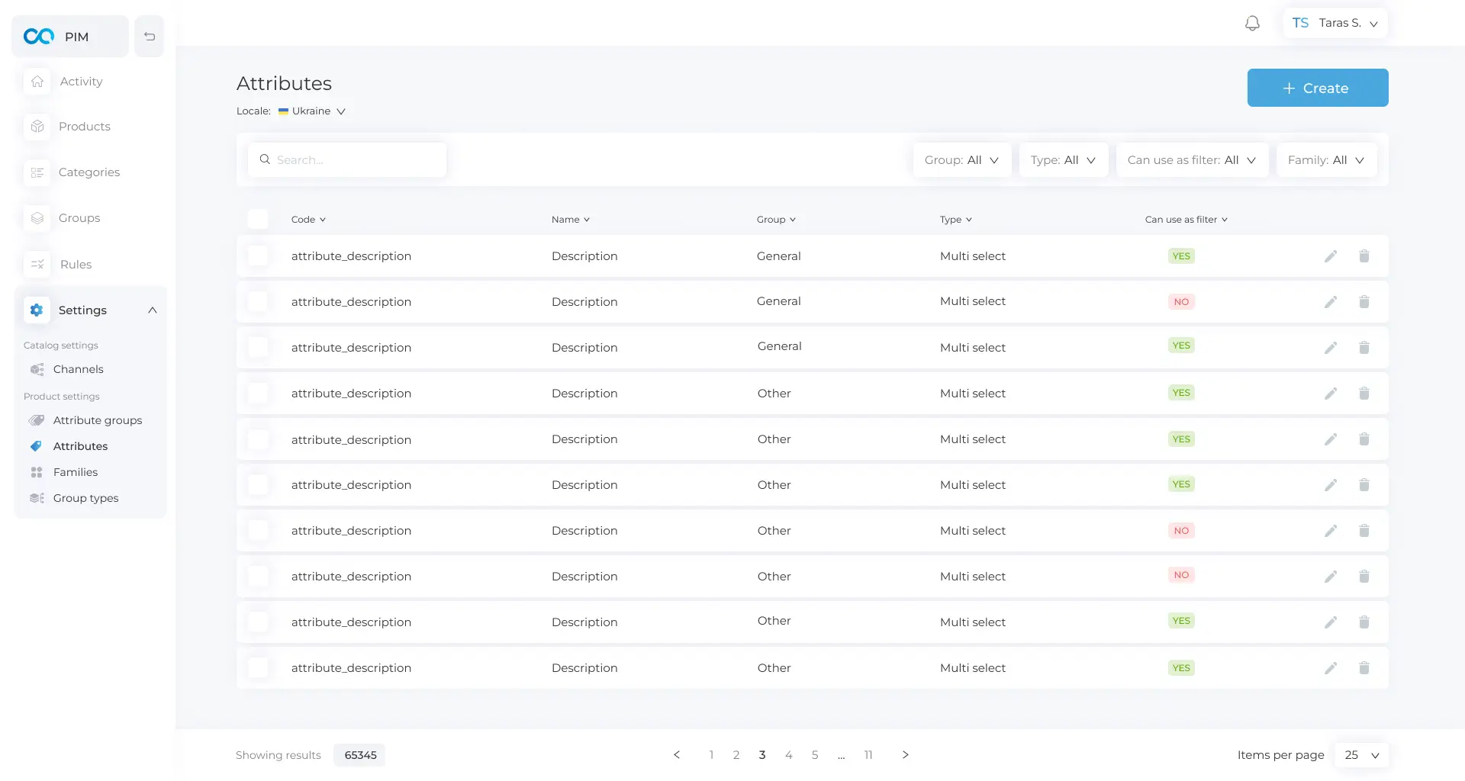This screenshot has width=1465, height=781.
Task: Click the sidebar collapse back arrow icon
Action: point(150,37)
